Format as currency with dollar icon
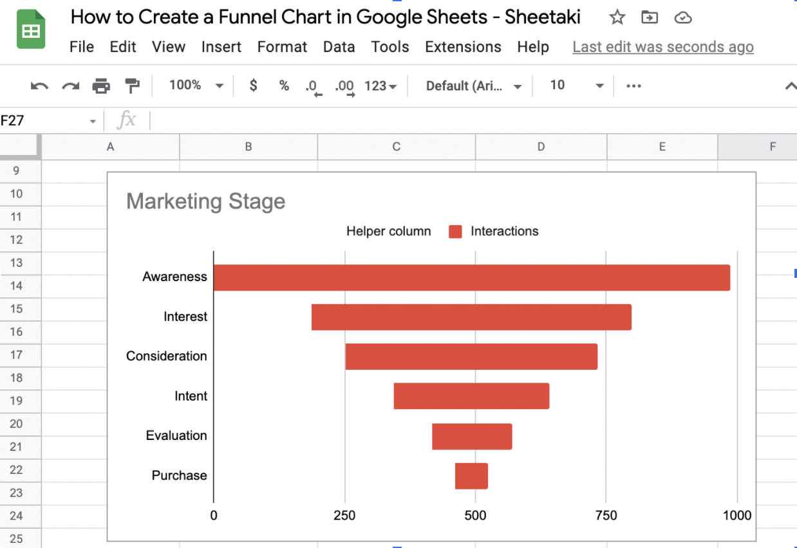The height and width of the screenshot is (548, 797). pyautogui.click(x=254, y=86)
